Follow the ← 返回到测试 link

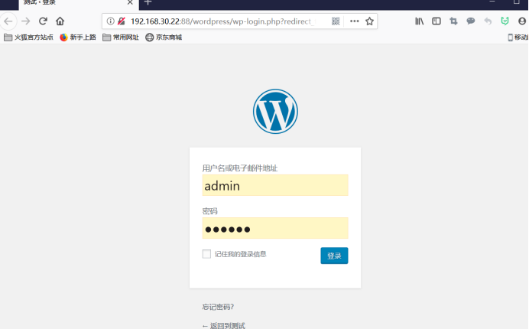coord(224,326)
